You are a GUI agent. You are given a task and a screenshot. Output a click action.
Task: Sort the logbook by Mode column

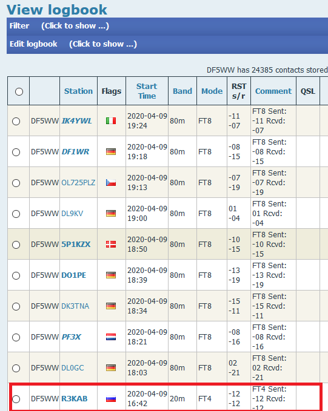coord(212,91)
